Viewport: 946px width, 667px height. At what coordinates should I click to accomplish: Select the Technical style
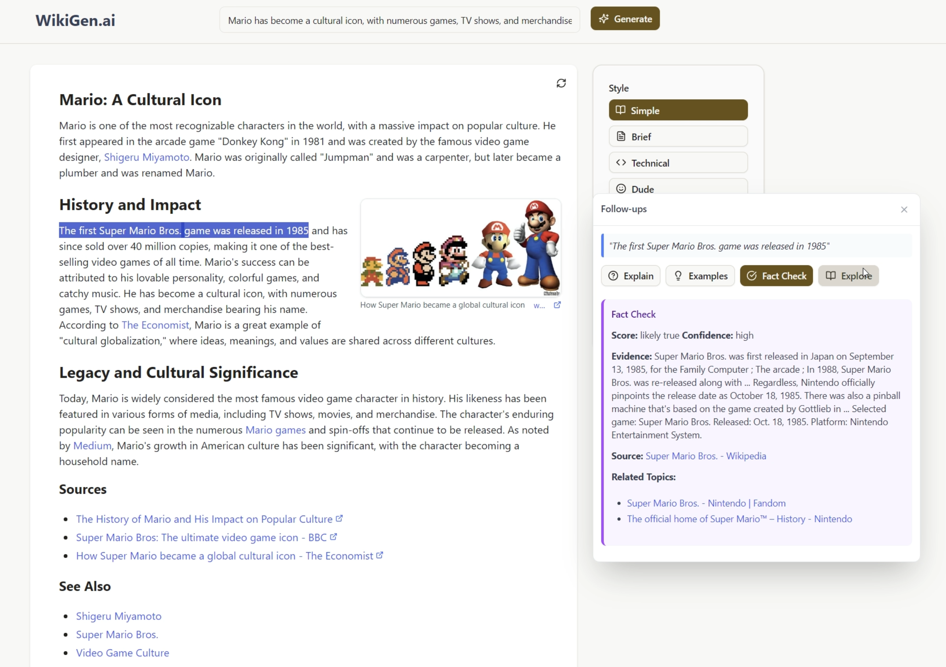(x=678, y=162)
